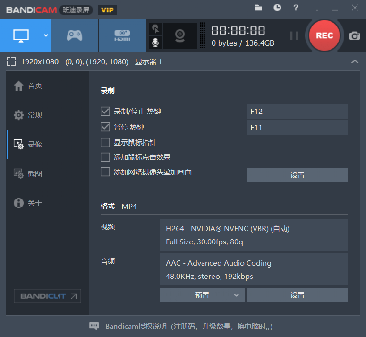Click the F12 record hotkey field

(x=298, y=112)
